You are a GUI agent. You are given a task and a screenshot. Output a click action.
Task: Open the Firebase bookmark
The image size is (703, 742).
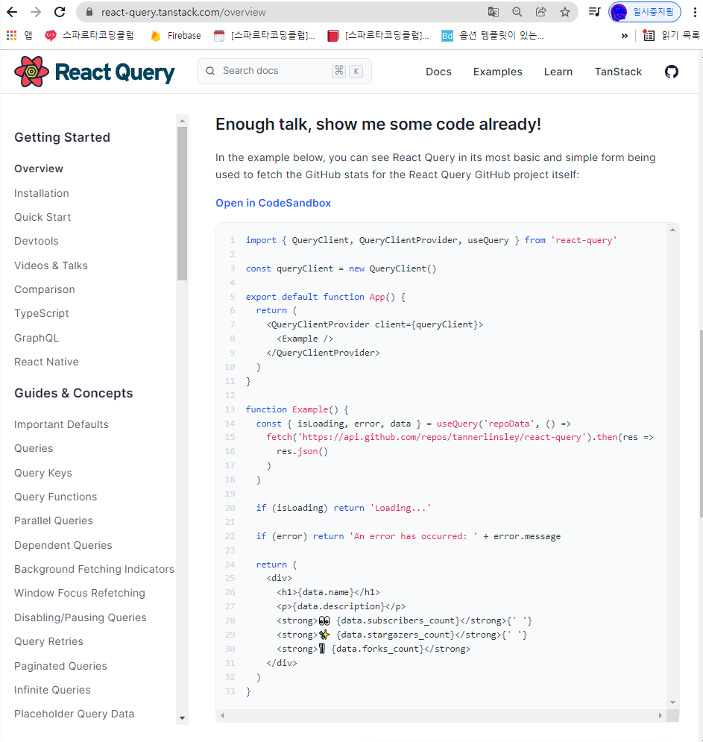pos(175,35)
